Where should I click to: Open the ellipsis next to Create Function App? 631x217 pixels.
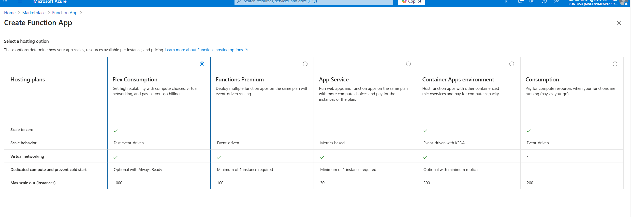click(x=82, y=23)
